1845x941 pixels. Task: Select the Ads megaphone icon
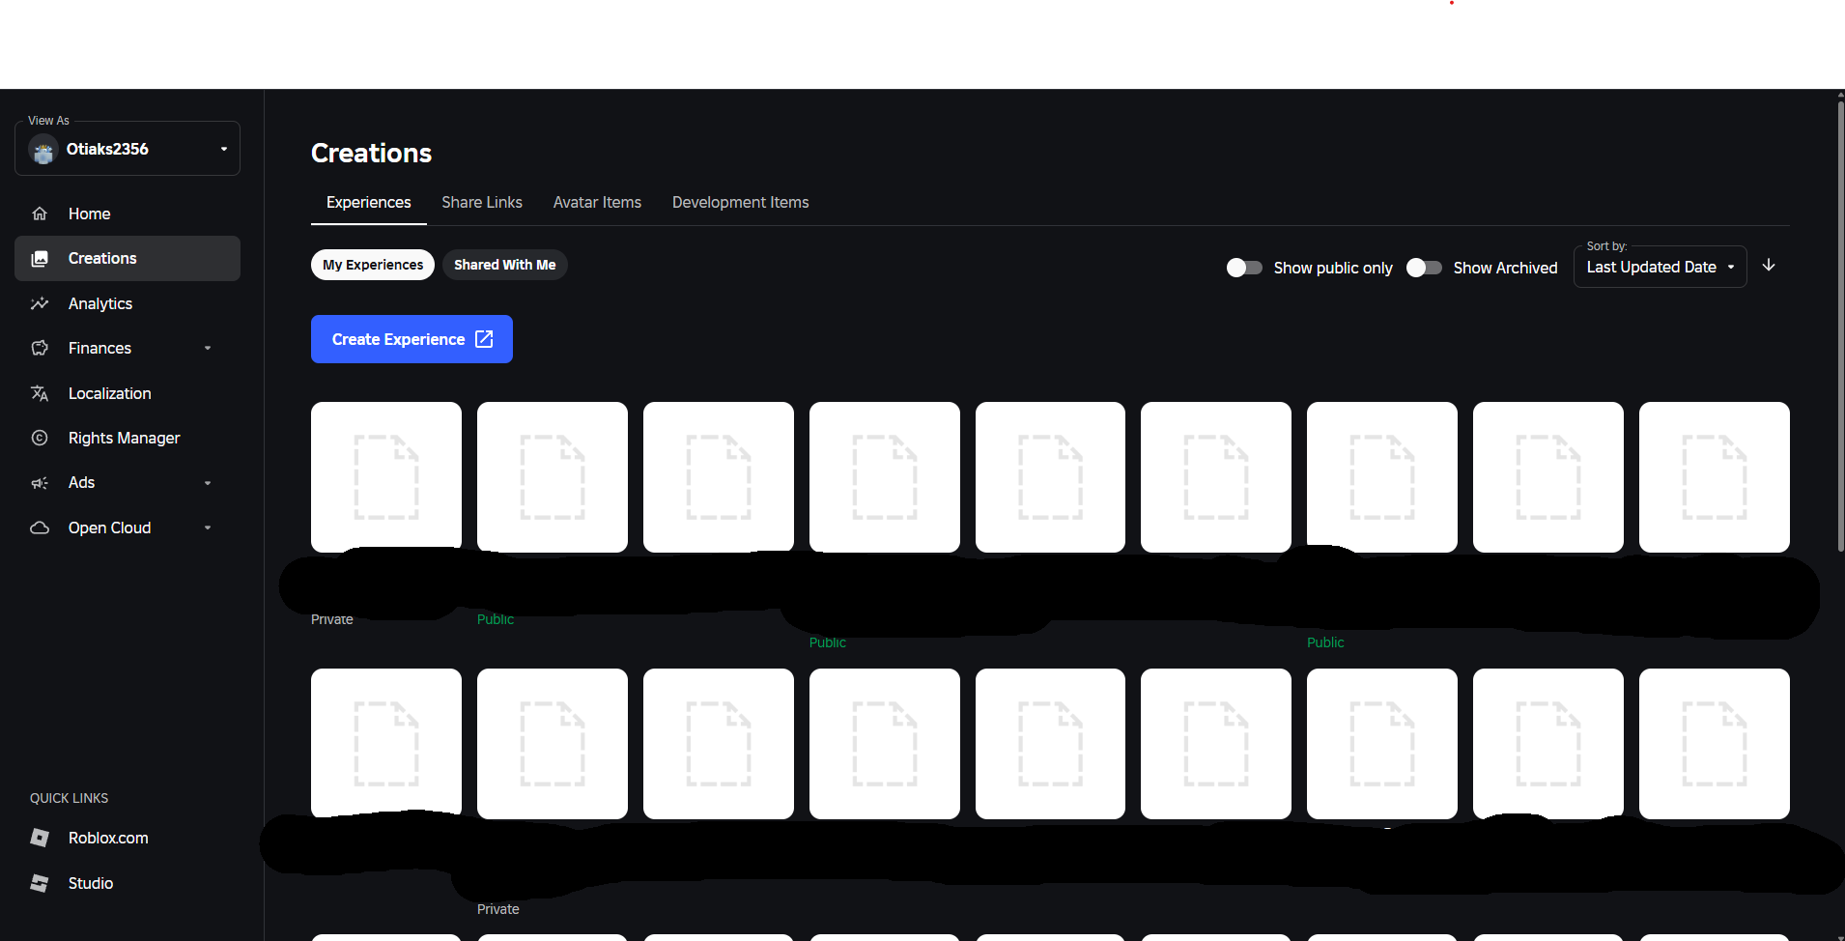[x=40, y=483]
